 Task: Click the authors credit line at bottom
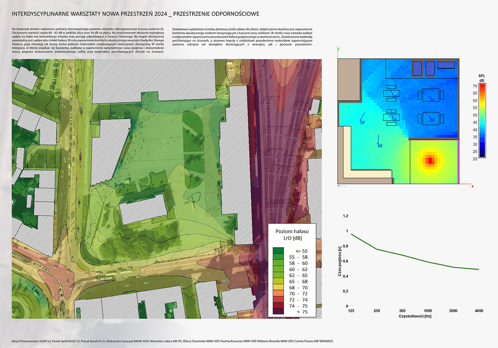[172, 341]
